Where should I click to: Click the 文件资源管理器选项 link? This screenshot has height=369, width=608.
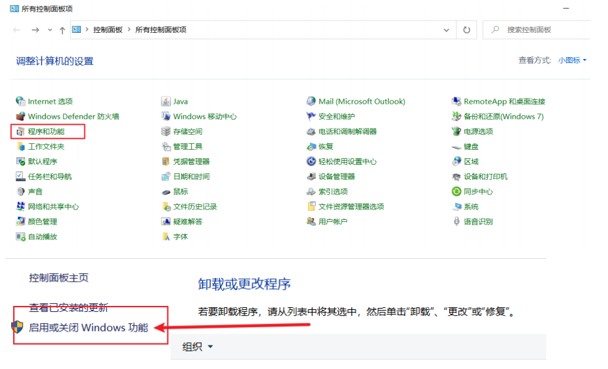point(351,207)
